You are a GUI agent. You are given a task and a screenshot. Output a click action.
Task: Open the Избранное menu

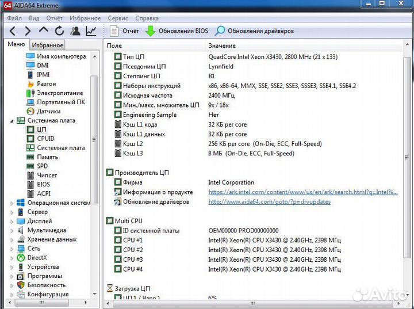point(85,18)
